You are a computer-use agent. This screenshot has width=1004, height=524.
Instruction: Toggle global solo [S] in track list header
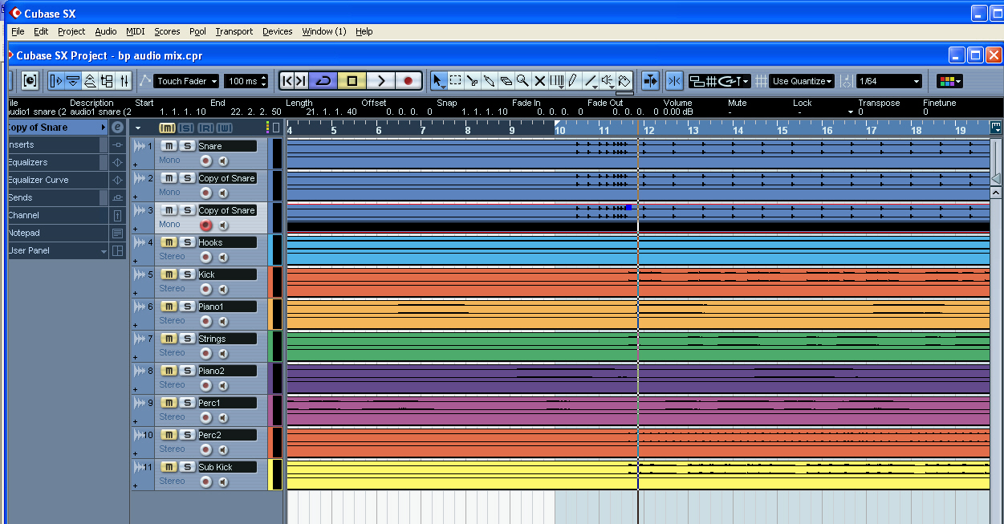click(x=185, y=128)
